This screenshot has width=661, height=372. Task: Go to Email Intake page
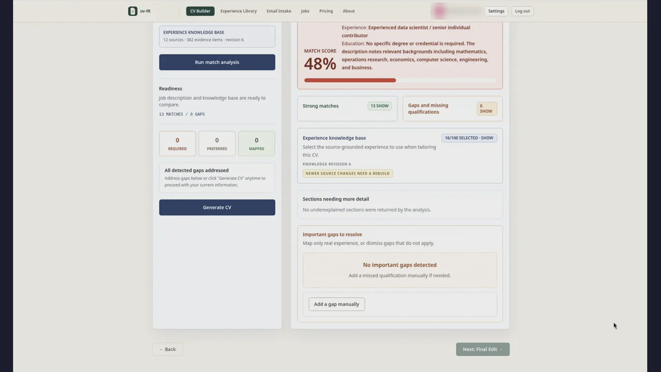(279, 11)
